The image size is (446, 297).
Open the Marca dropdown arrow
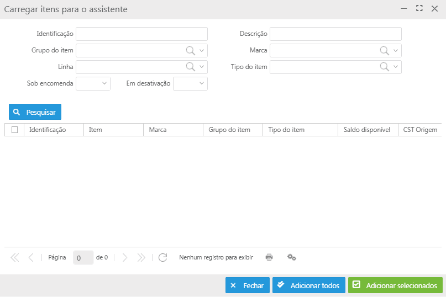(x=396, y=51)
